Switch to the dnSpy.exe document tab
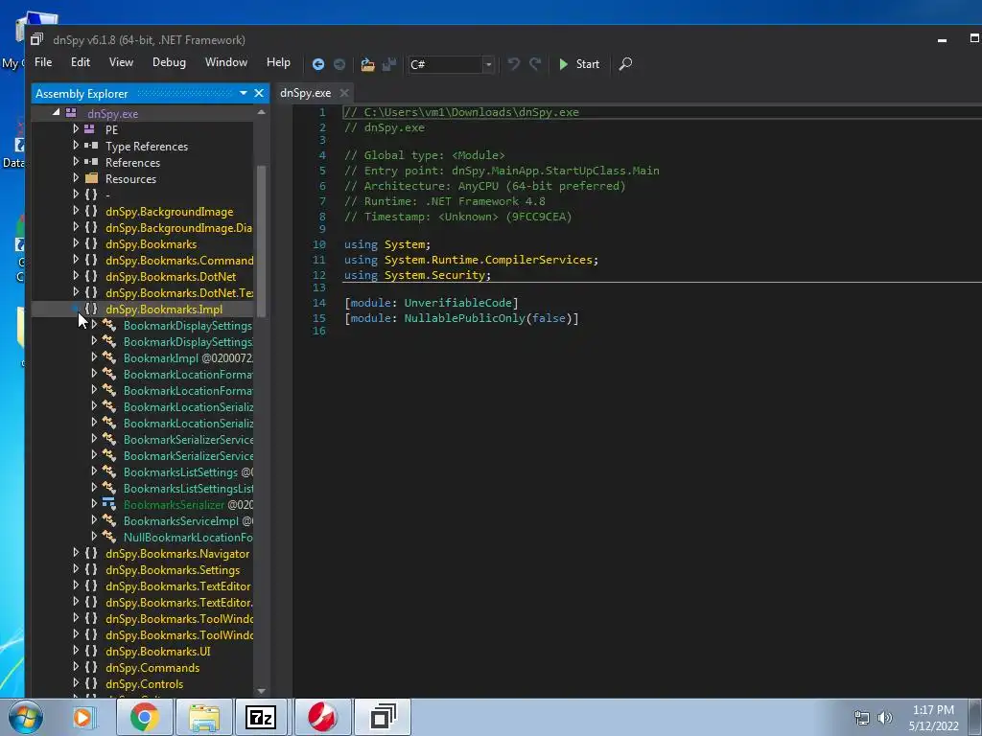The width and height of the screenshot is (982, 736). tap(306, 93)
